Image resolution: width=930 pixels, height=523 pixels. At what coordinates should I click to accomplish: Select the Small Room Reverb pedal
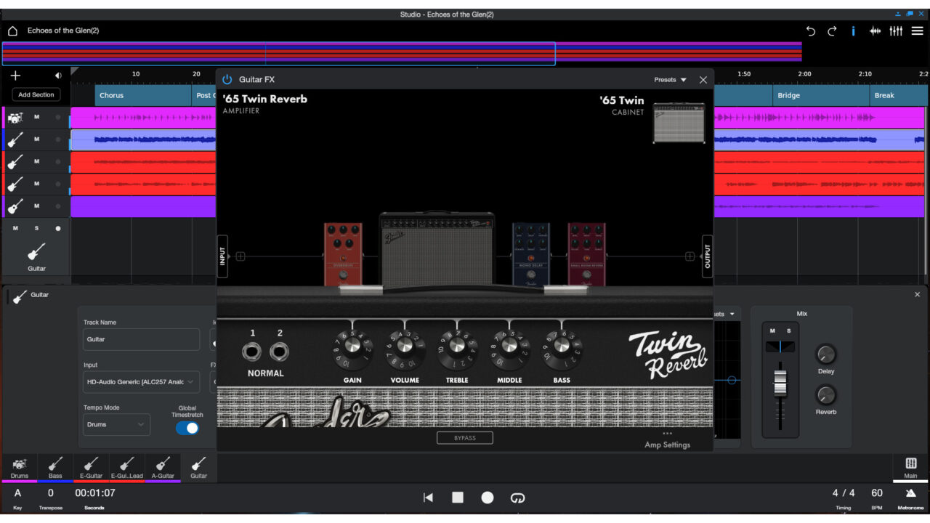click(586, 254)
